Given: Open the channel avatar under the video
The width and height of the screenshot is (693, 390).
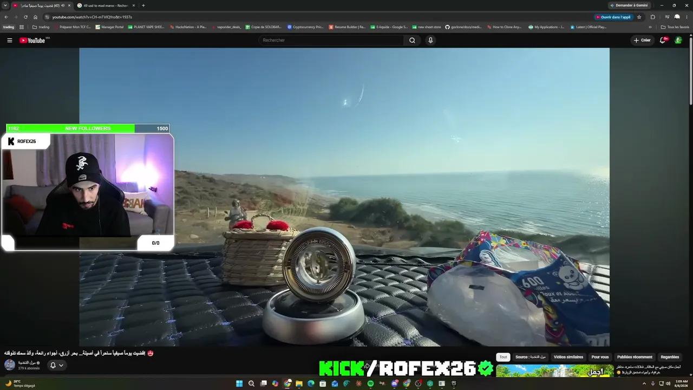Looking at the screenshot, I should click(10, 365).
